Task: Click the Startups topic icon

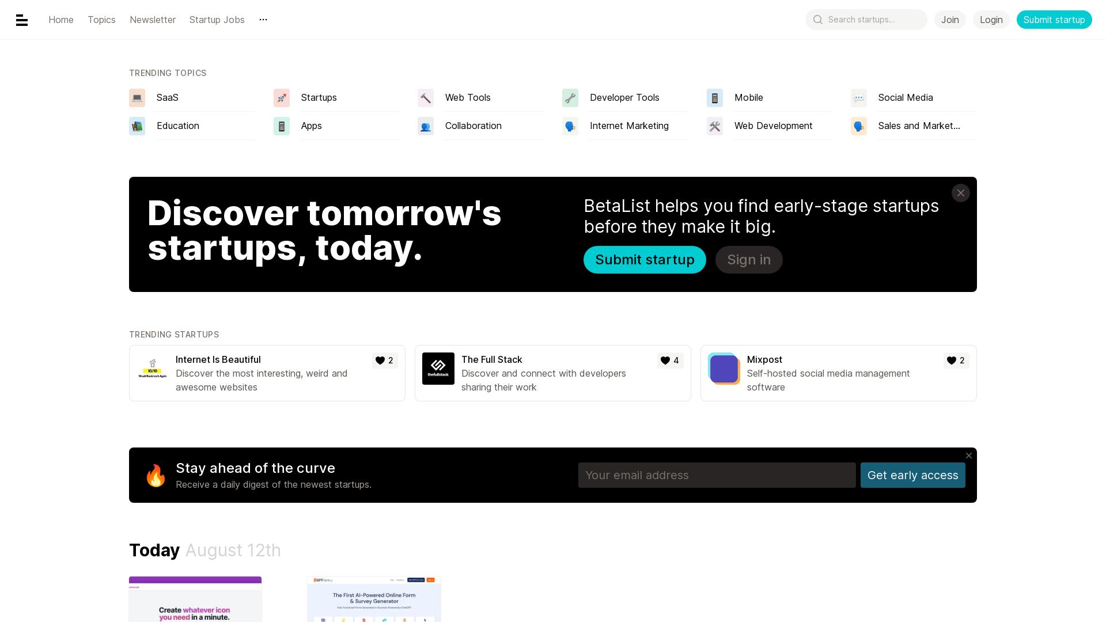Action: [281, 97]
